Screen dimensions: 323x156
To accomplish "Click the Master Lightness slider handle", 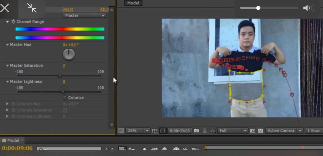I will (x=63, y=91).
